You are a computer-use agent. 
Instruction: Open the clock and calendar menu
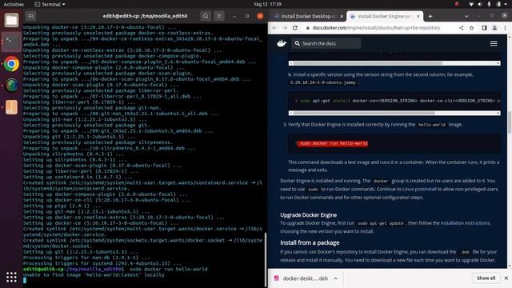pyautogui.click(x=267, y=4)
